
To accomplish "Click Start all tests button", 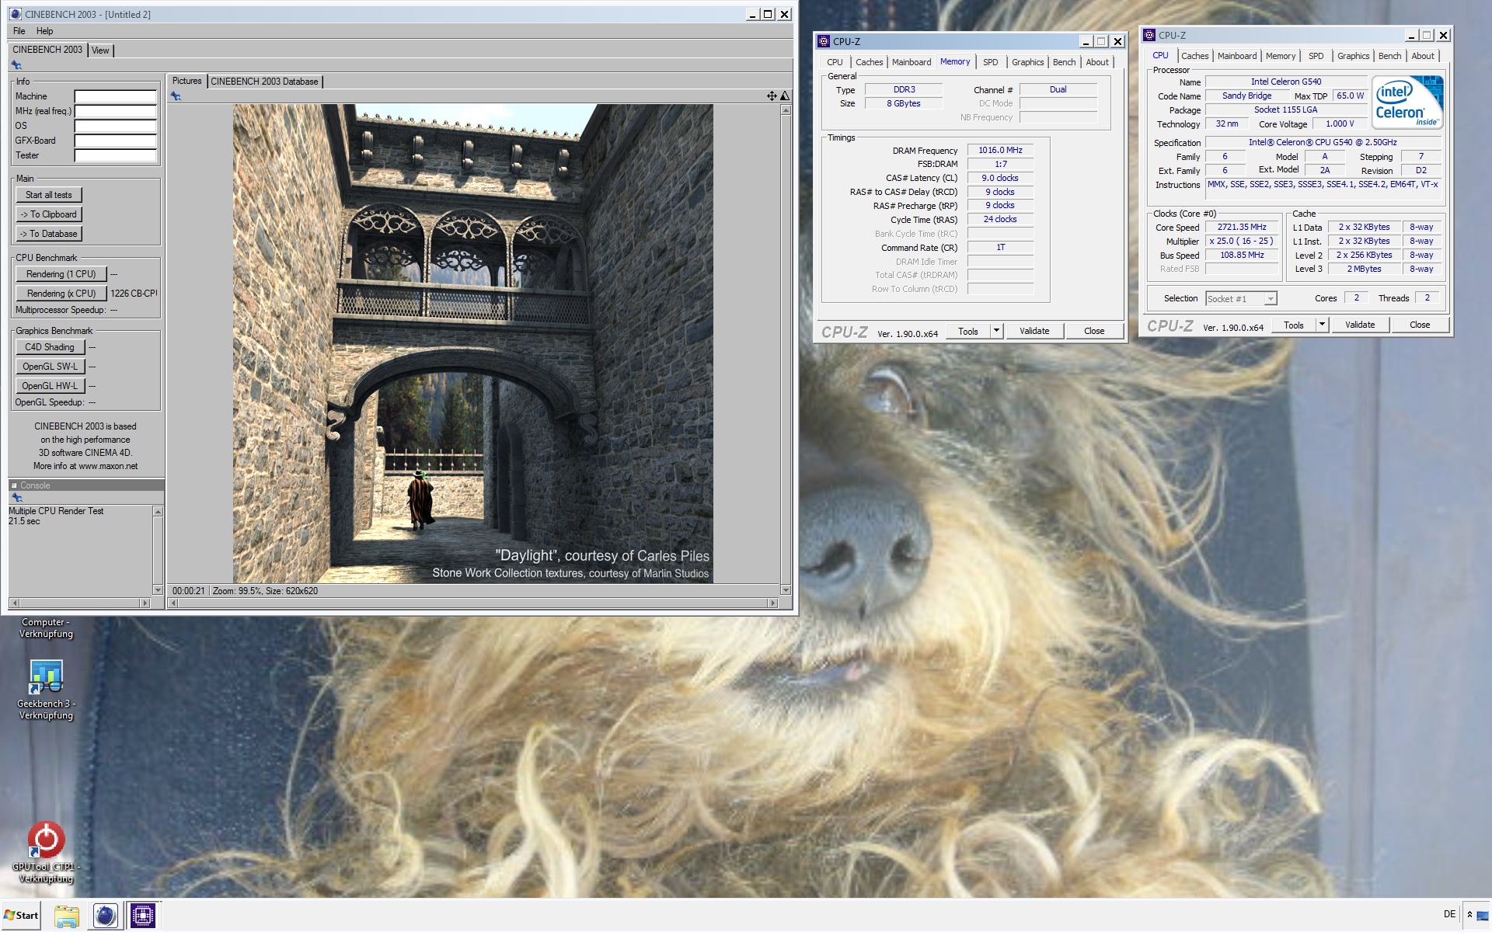I will tap(49, 195).
